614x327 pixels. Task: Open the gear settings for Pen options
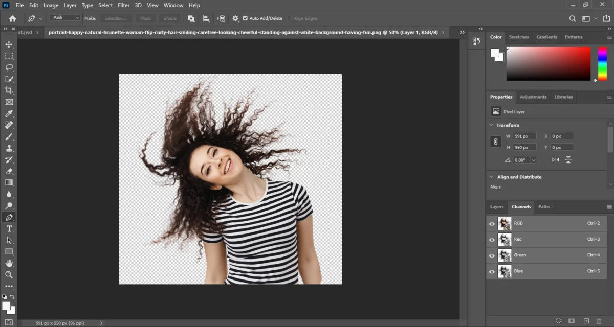(x=235, y=18)
